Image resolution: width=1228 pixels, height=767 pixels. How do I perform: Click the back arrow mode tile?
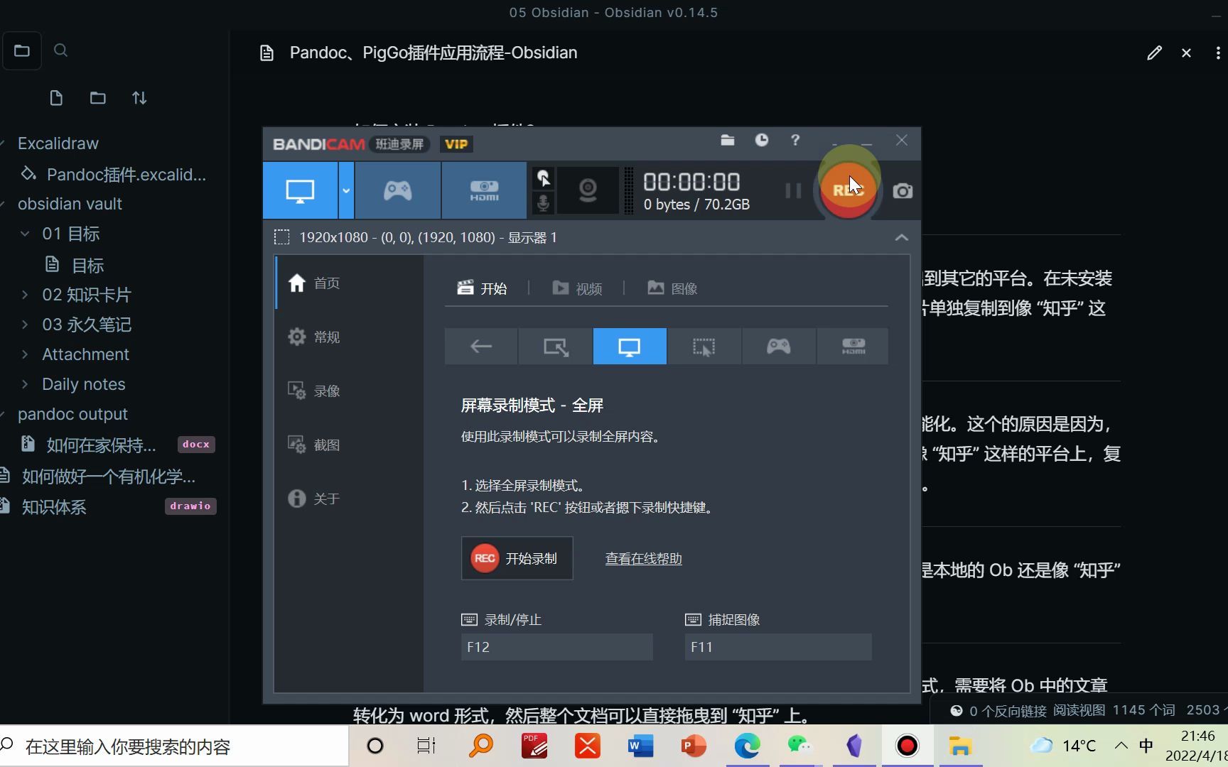(481, 347)
